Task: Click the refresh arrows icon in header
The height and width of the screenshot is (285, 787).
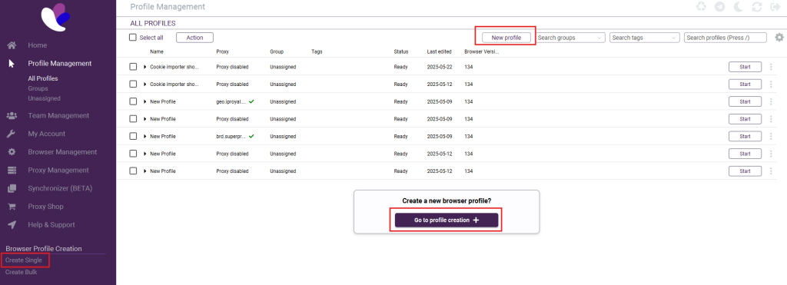Action: pyautogui.click(x=757, y=7)
